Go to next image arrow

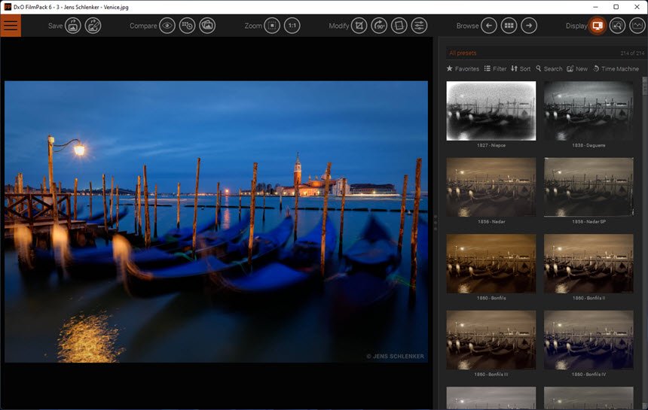[x=529, y=26]
